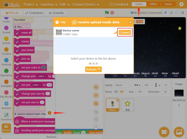Zoom out the workspace
The width and height of the screenshot is (187, 139).
[x=96, y=119]
